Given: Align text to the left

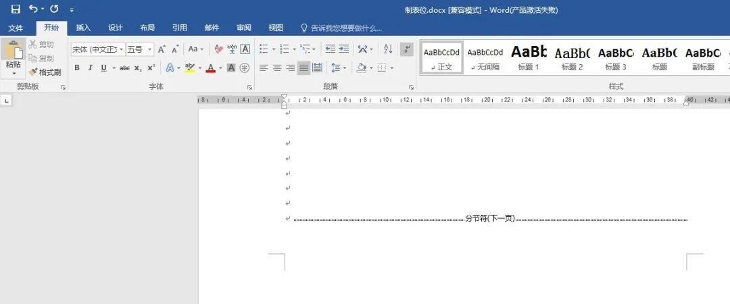Looking at the screenshot, I should (x=264, y=68).
